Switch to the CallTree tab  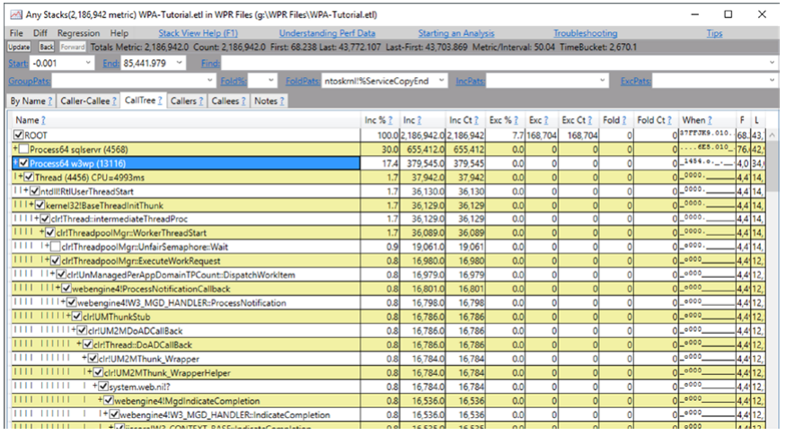pyautogui.click(x=143, y=100)
